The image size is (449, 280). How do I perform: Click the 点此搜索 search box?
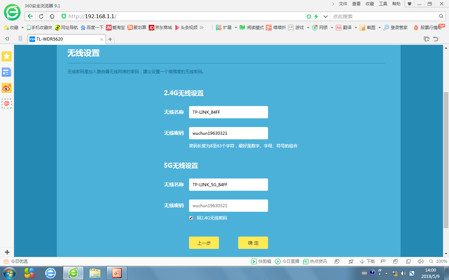click(384, 16)
